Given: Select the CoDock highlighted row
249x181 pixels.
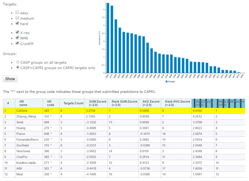Looking at the screenshot, I should tap(124, 111).
